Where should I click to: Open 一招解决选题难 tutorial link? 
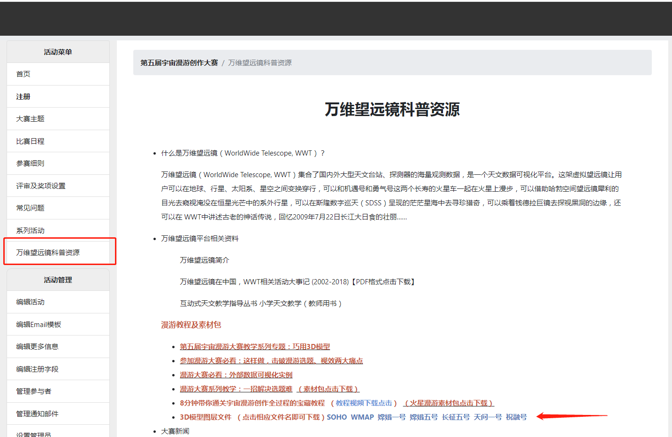point(236,389)
